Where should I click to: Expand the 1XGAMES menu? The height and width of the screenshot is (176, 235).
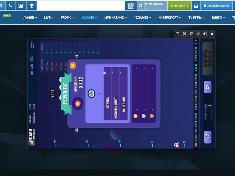click(142, 18)
